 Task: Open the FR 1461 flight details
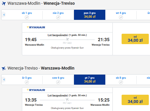(x=67, y=103)
